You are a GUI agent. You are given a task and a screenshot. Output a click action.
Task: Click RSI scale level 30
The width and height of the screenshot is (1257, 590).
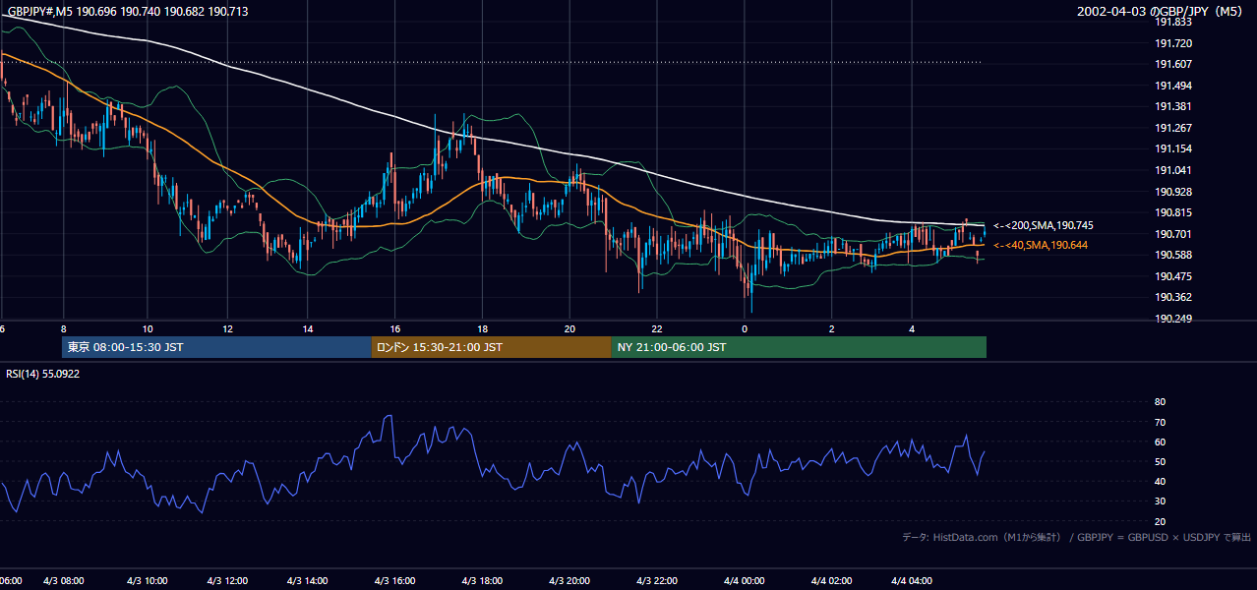pos(1160,501)
